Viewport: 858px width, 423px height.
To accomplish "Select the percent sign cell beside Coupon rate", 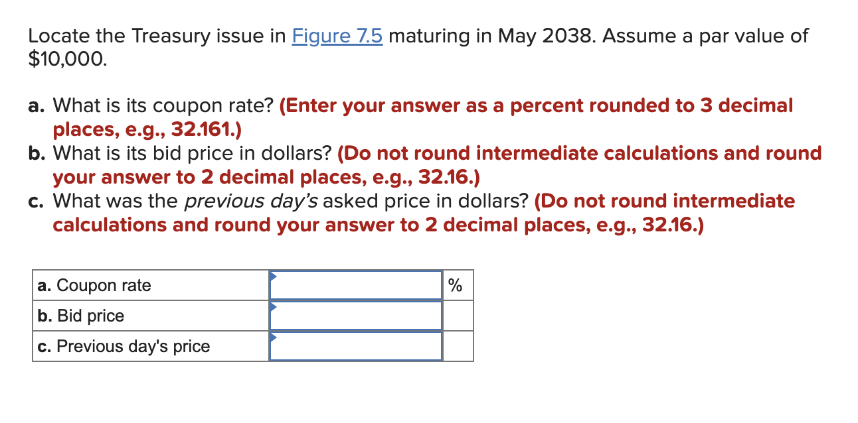I will [x=456, y=284].
